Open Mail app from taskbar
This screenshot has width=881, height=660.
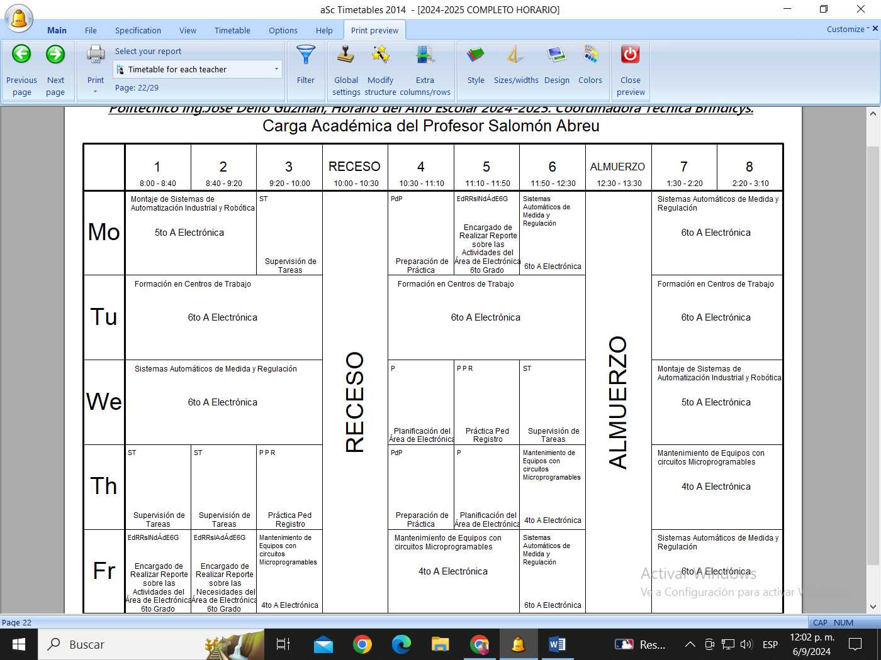click(x=323, y=644)
